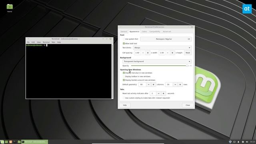The height and width of the screenshot is (144, 256).
Task: Click the cell spacing width value field
Action: (x=138, y=53)
